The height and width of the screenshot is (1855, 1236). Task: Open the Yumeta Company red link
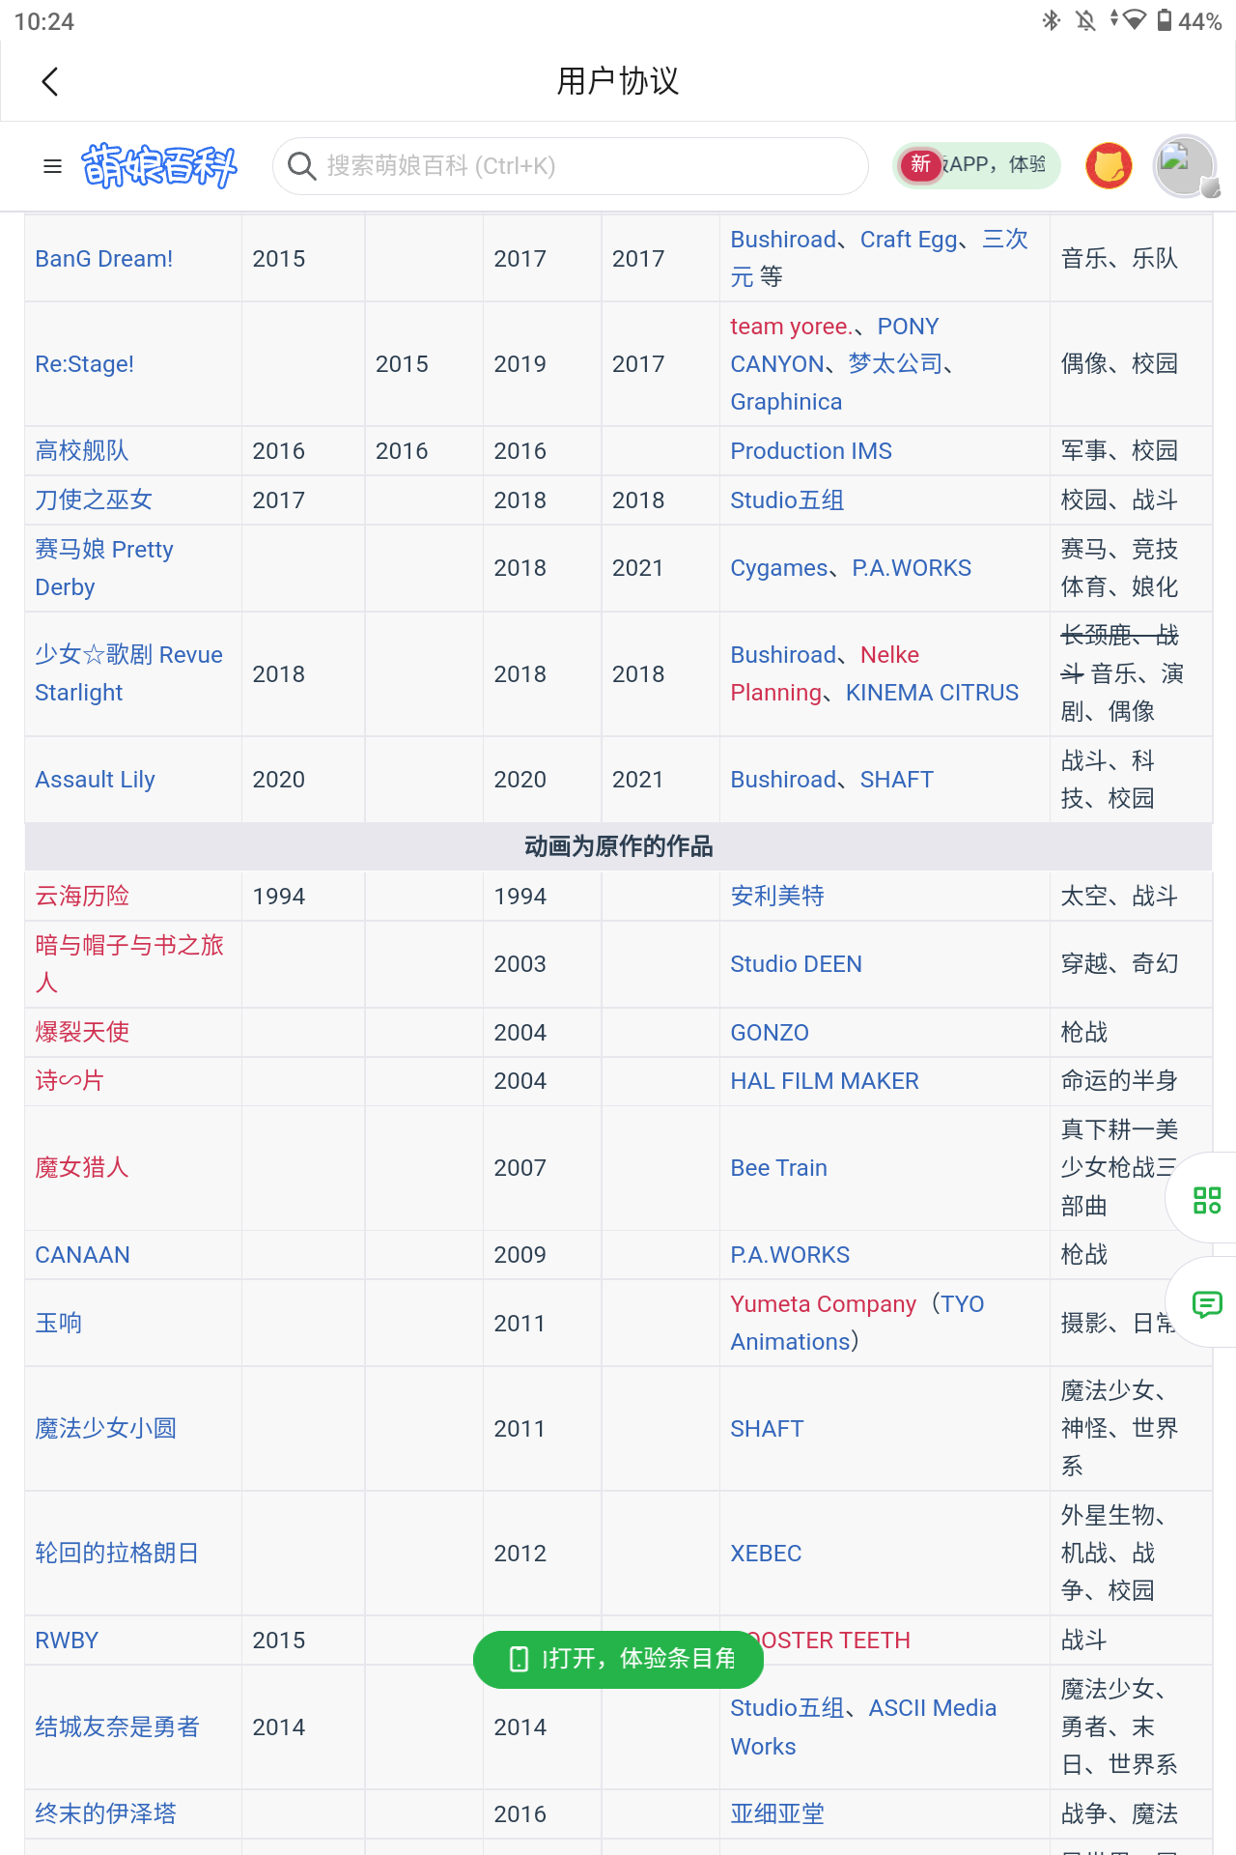click(x=824, y=1304)
